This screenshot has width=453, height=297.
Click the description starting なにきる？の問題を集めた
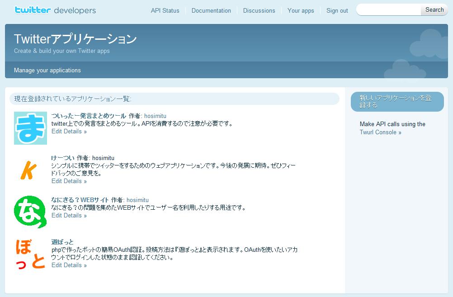coord(148,208)
